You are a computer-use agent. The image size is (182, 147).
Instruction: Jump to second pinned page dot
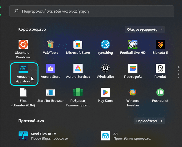[x=179, y=71]
